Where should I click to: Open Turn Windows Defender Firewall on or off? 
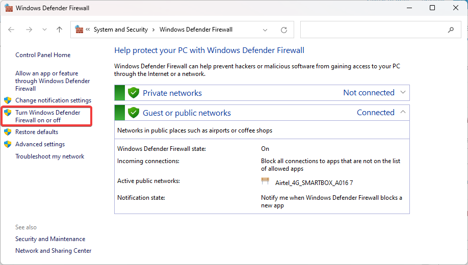[x=48, y=116]
